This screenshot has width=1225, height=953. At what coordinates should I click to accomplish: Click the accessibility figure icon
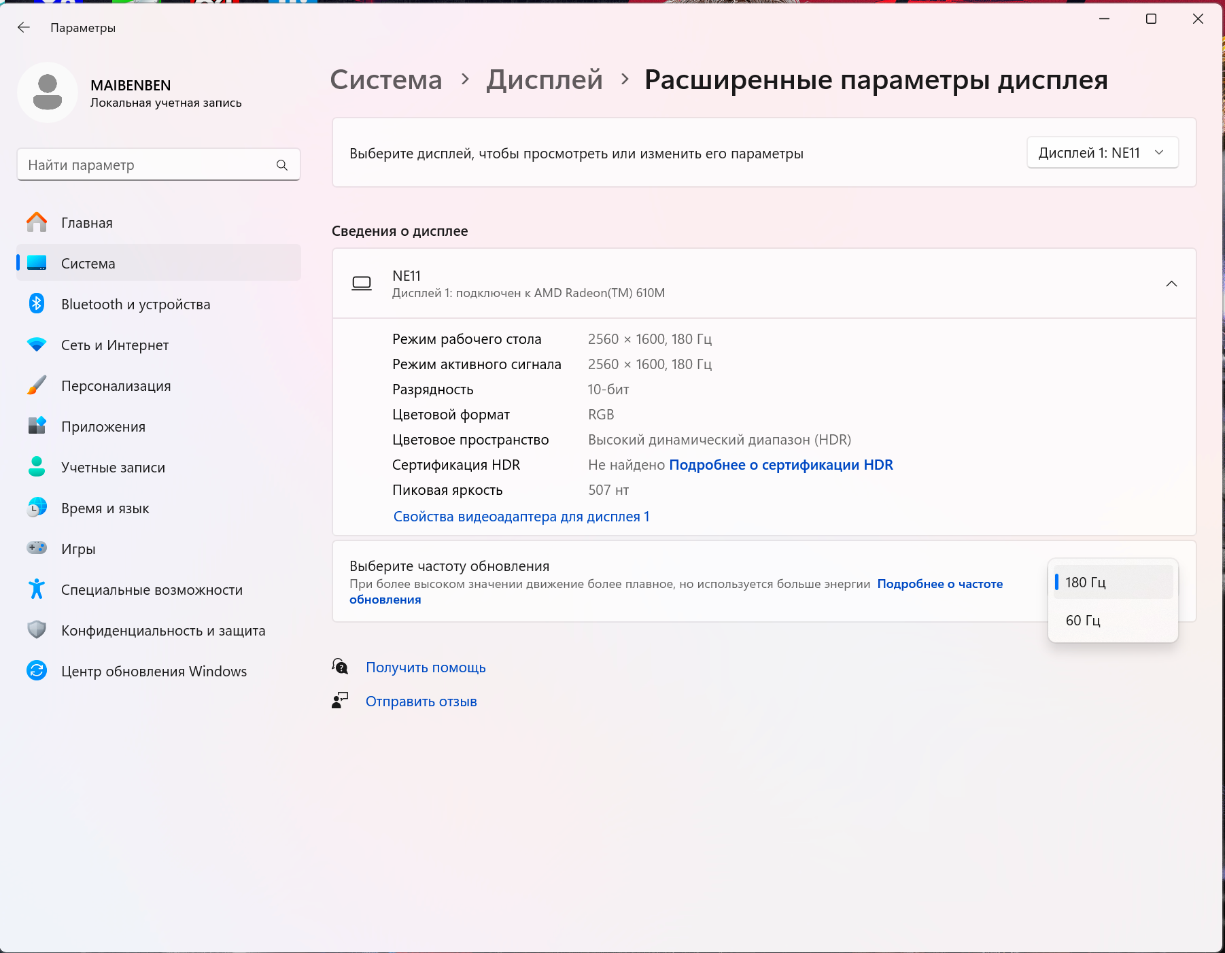pos(37,589)
